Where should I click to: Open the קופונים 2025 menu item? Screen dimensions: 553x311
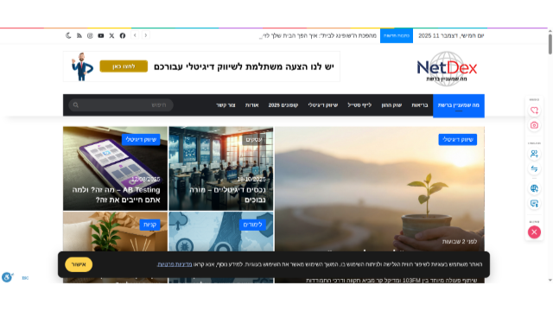click(283, 105)
